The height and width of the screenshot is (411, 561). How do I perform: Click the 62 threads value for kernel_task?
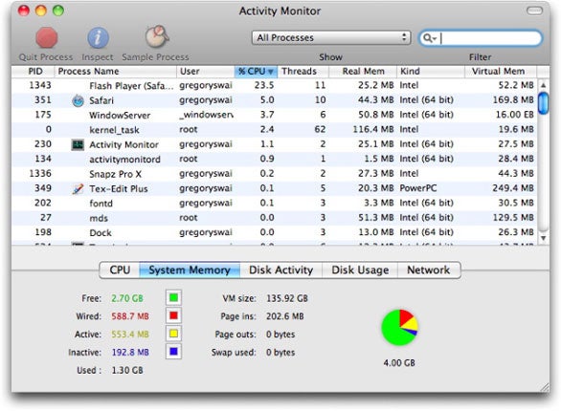click(x=320, y=129)
